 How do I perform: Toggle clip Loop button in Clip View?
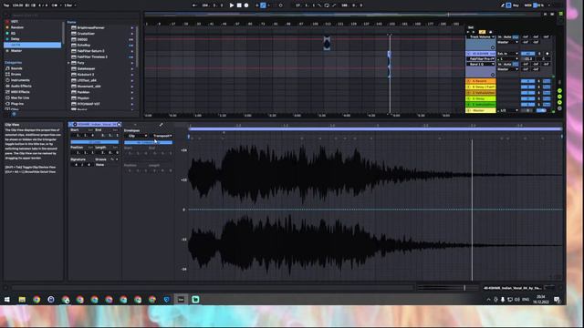pos(95,142)
